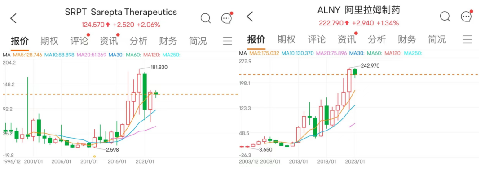485x173 pixels.
Task: Select the 分析 tab for SRPT
Action: pyautogui.click(x=139, y=41)
